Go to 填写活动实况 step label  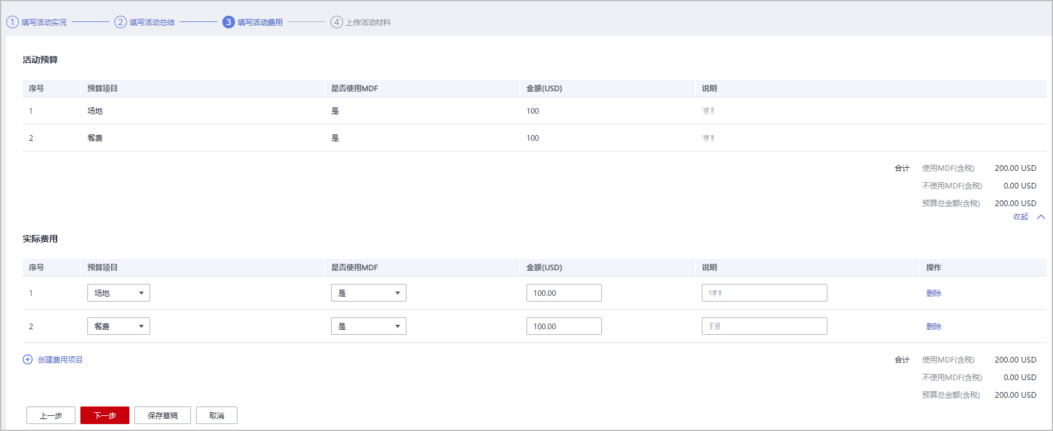click(44, 23)
